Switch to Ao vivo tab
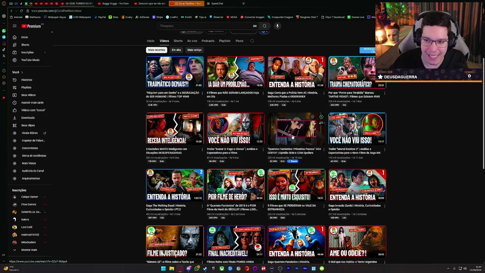This screenshot has height=273, width=485. (x=192, y=41)
